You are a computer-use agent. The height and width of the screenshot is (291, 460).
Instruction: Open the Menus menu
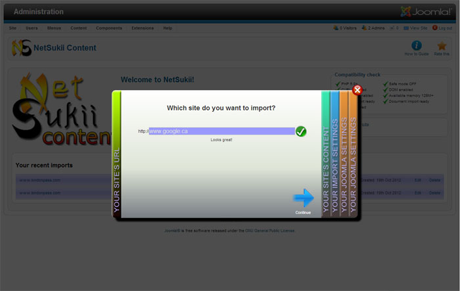54,28
